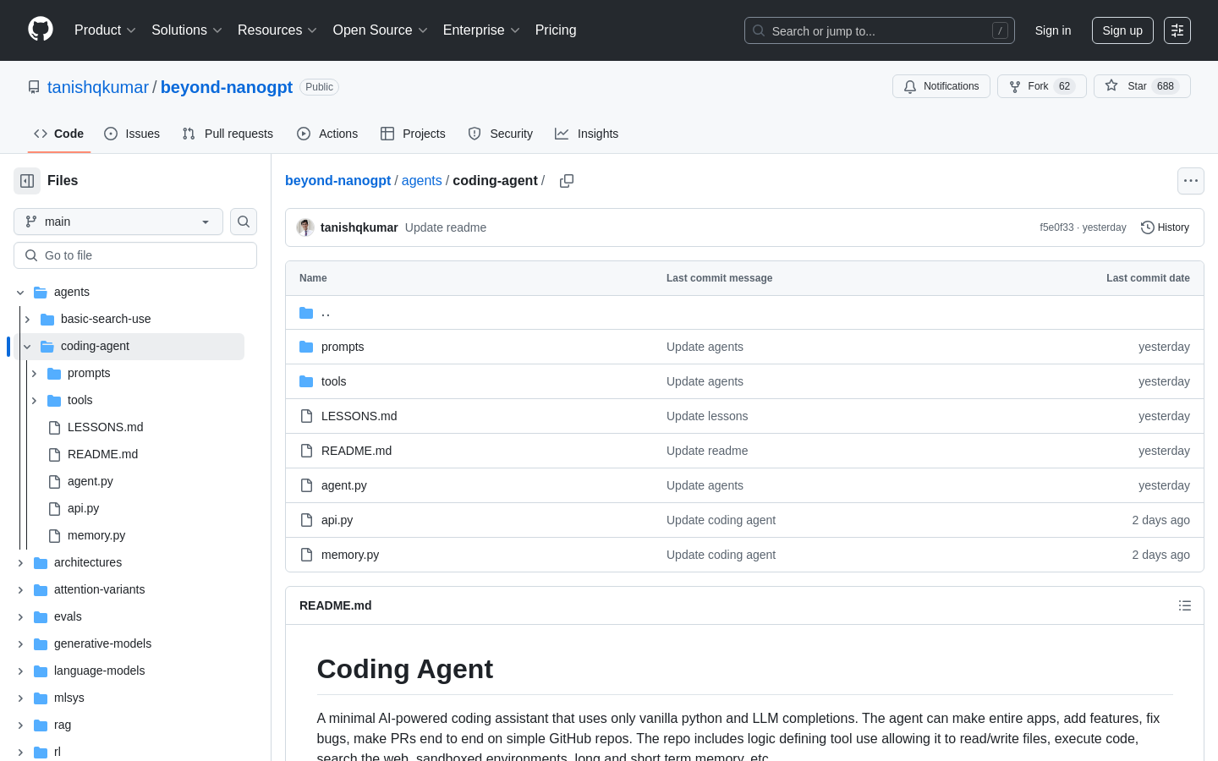This screenshot has width=1218, height=761.
Task: Open the Pricing link
Action: pos(556,30)
